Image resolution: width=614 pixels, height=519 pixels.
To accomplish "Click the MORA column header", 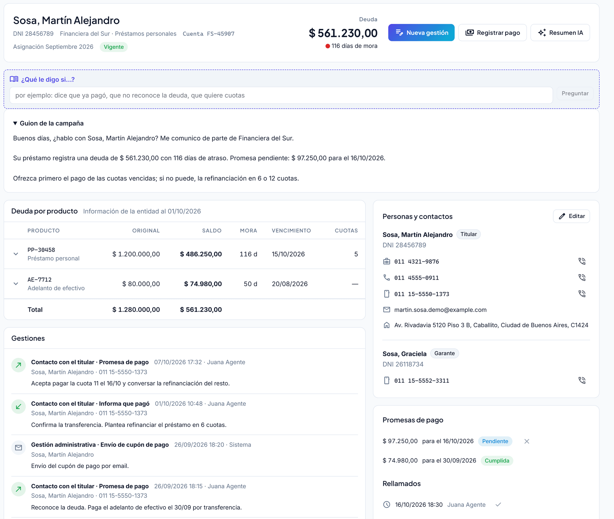I will click(249, 231).
